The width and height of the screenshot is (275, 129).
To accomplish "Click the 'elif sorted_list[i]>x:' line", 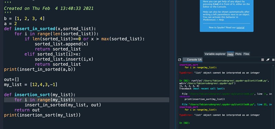I will pos(53,54).
